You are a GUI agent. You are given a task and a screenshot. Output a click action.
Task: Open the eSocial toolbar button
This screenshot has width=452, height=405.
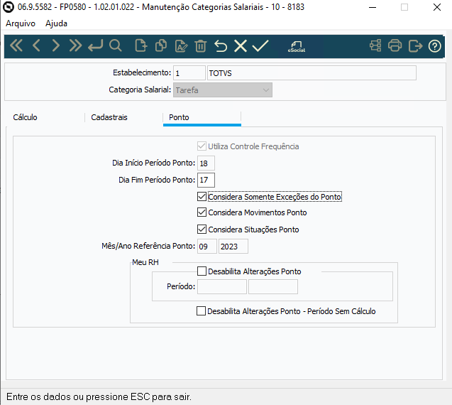pos(297,46)
